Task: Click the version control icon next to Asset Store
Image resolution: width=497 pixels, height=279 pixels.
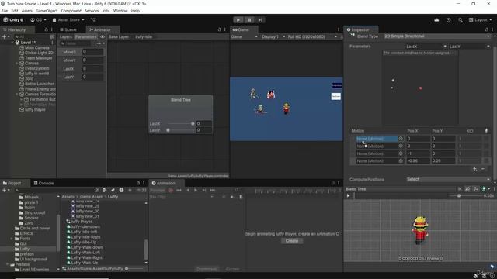Action: pos(93,20)
